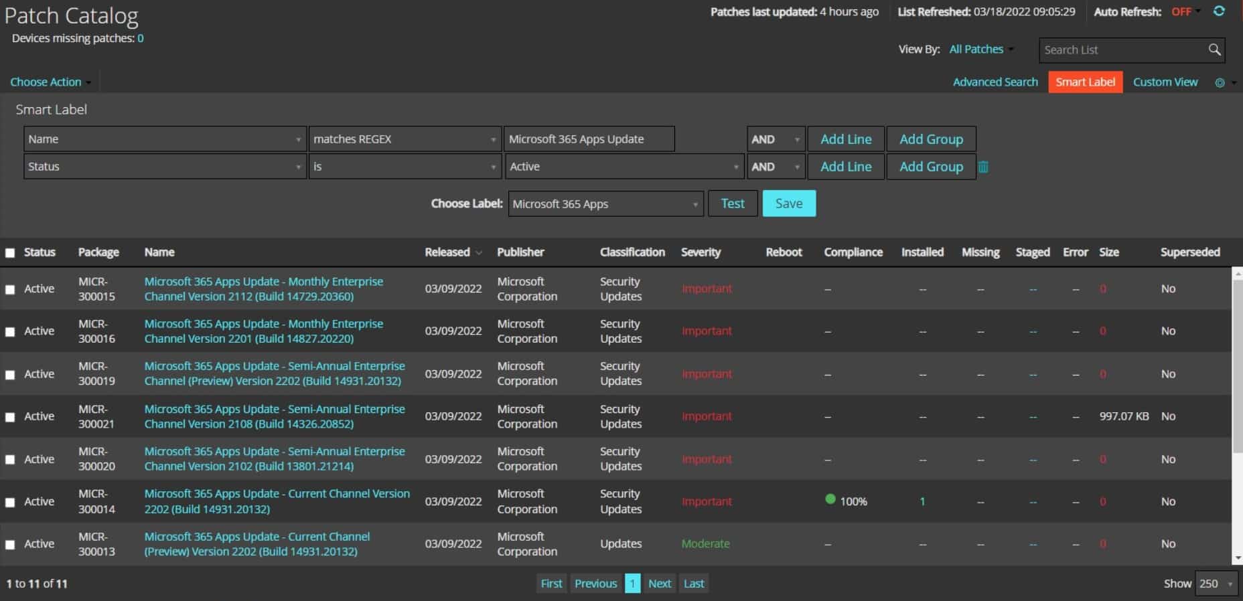Open Semi-Annual Enterprise Channel Version 2108 patch
1243x601 pixels.
(275, 416)
